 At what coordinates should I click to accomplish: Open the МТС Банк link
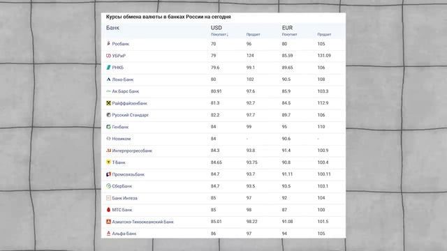122,210
